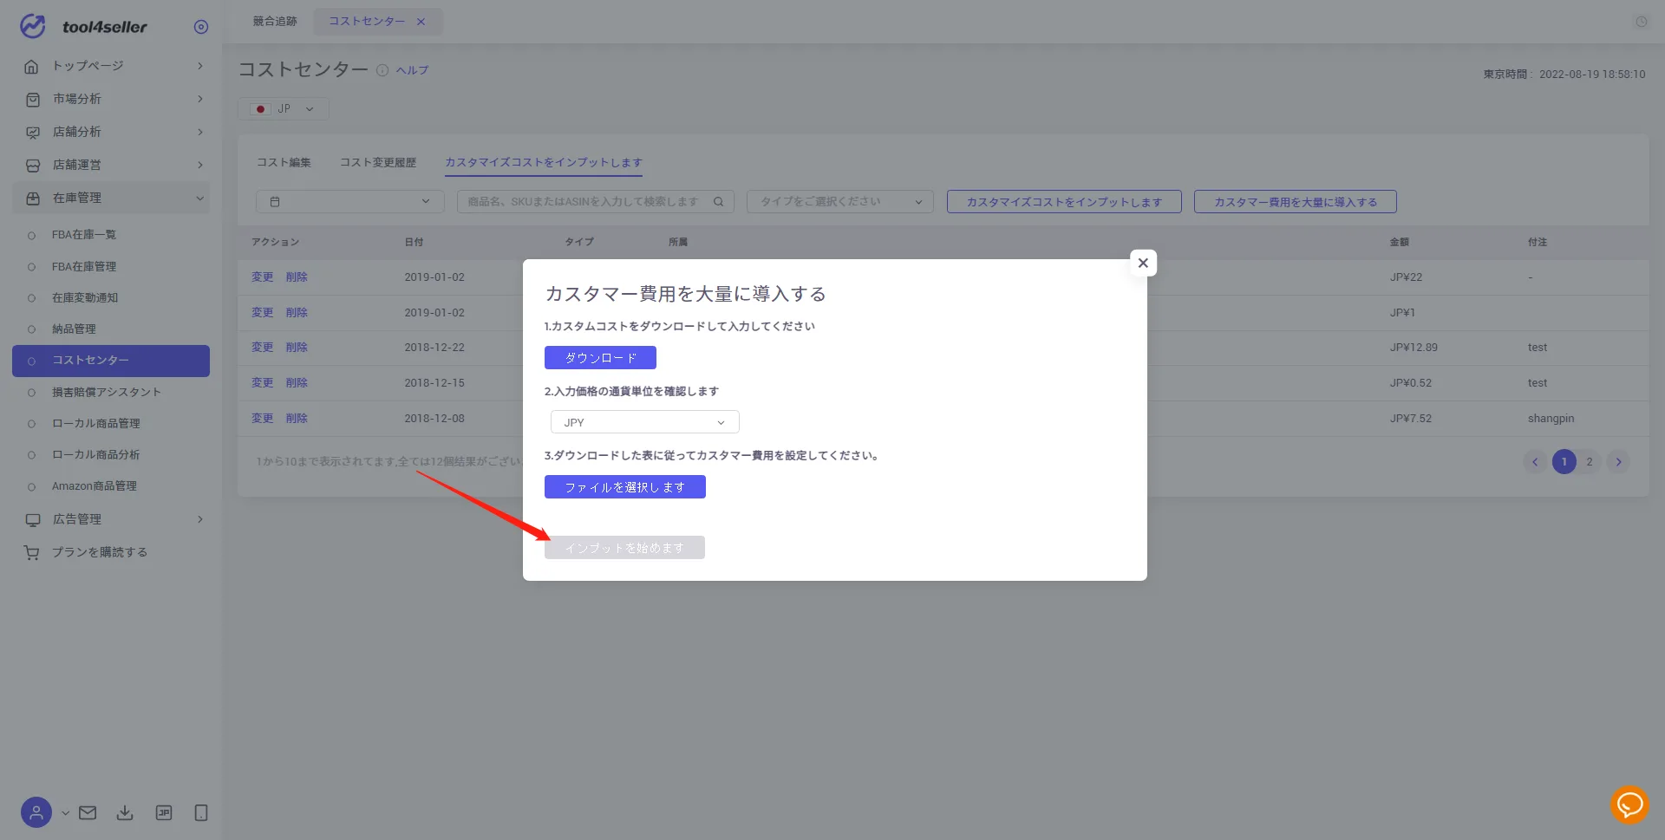
Task: Go to next page arrow
Action: pos(1618,462)
